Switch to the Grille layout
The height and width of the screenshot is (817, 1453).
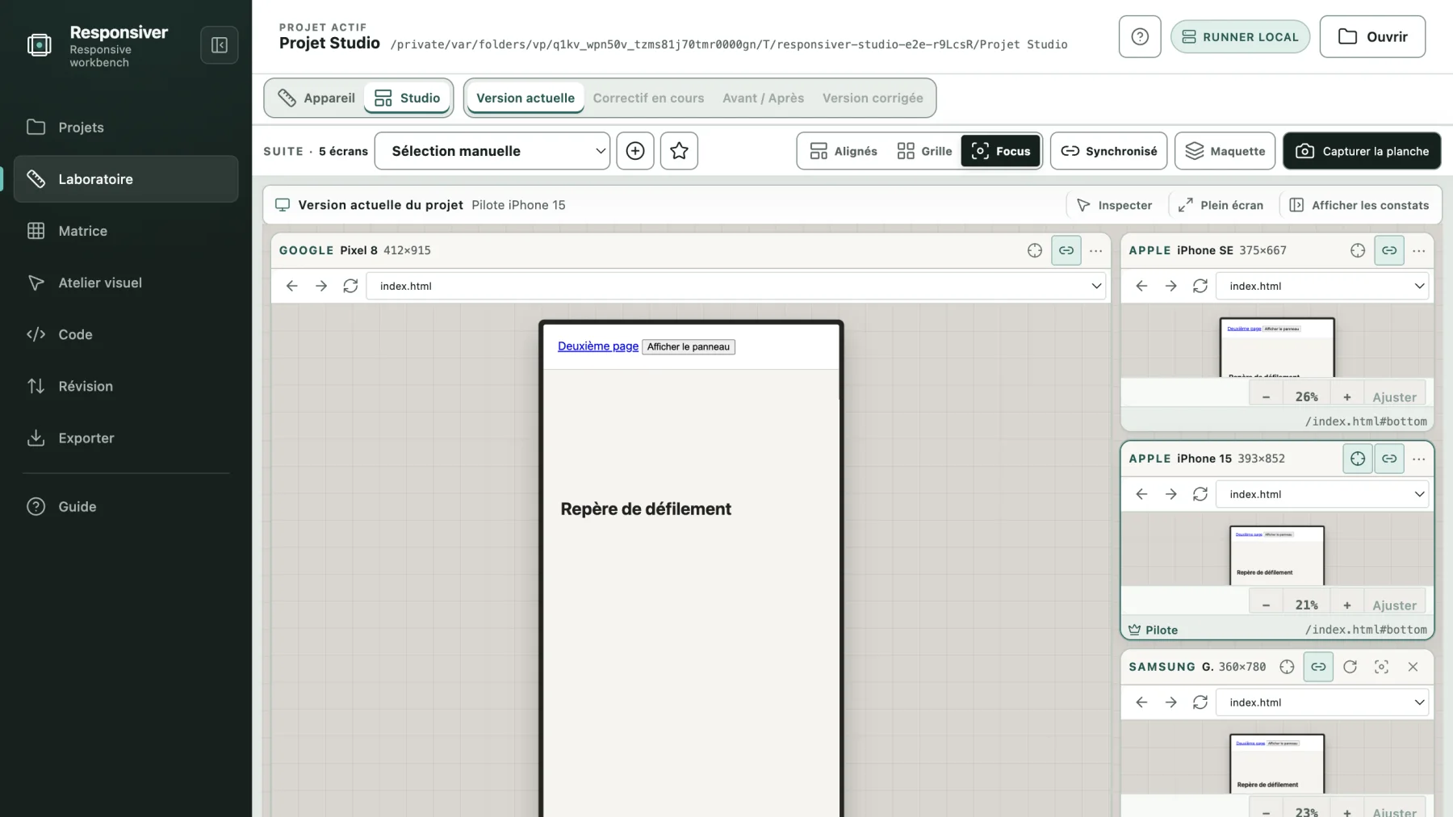924,151
